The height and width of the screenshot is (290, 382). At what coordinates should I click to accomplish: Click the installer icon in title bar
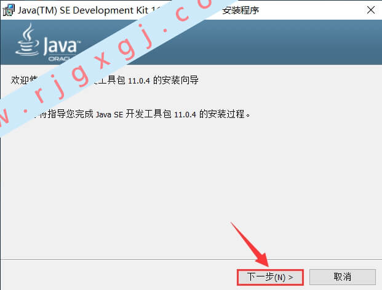(9, 10)
